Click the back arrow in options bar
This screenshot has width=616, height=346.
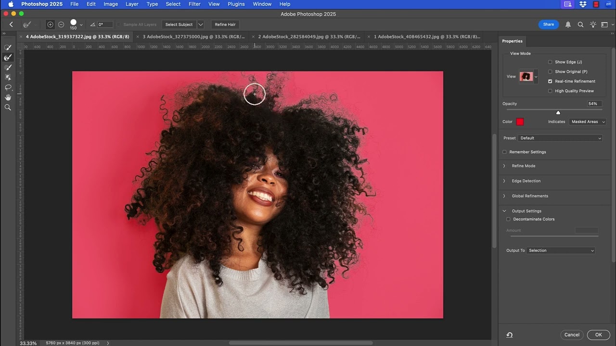tap(11, 25)
